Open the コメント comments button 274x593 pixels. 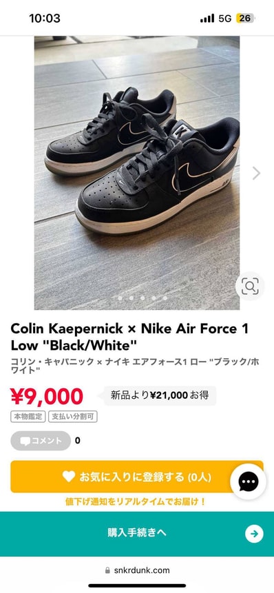(x=41, y=441)
